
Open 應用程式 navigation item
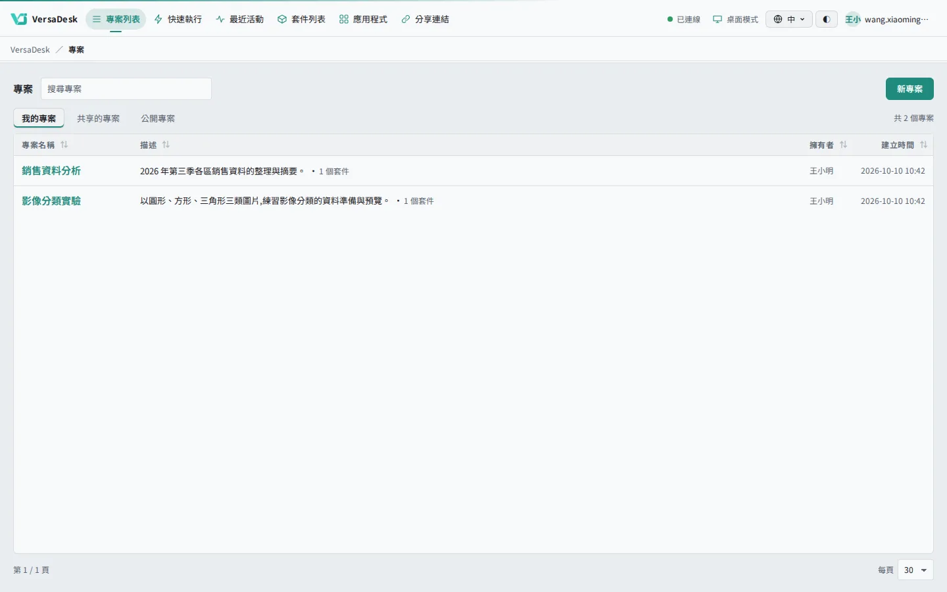[363, 19]
